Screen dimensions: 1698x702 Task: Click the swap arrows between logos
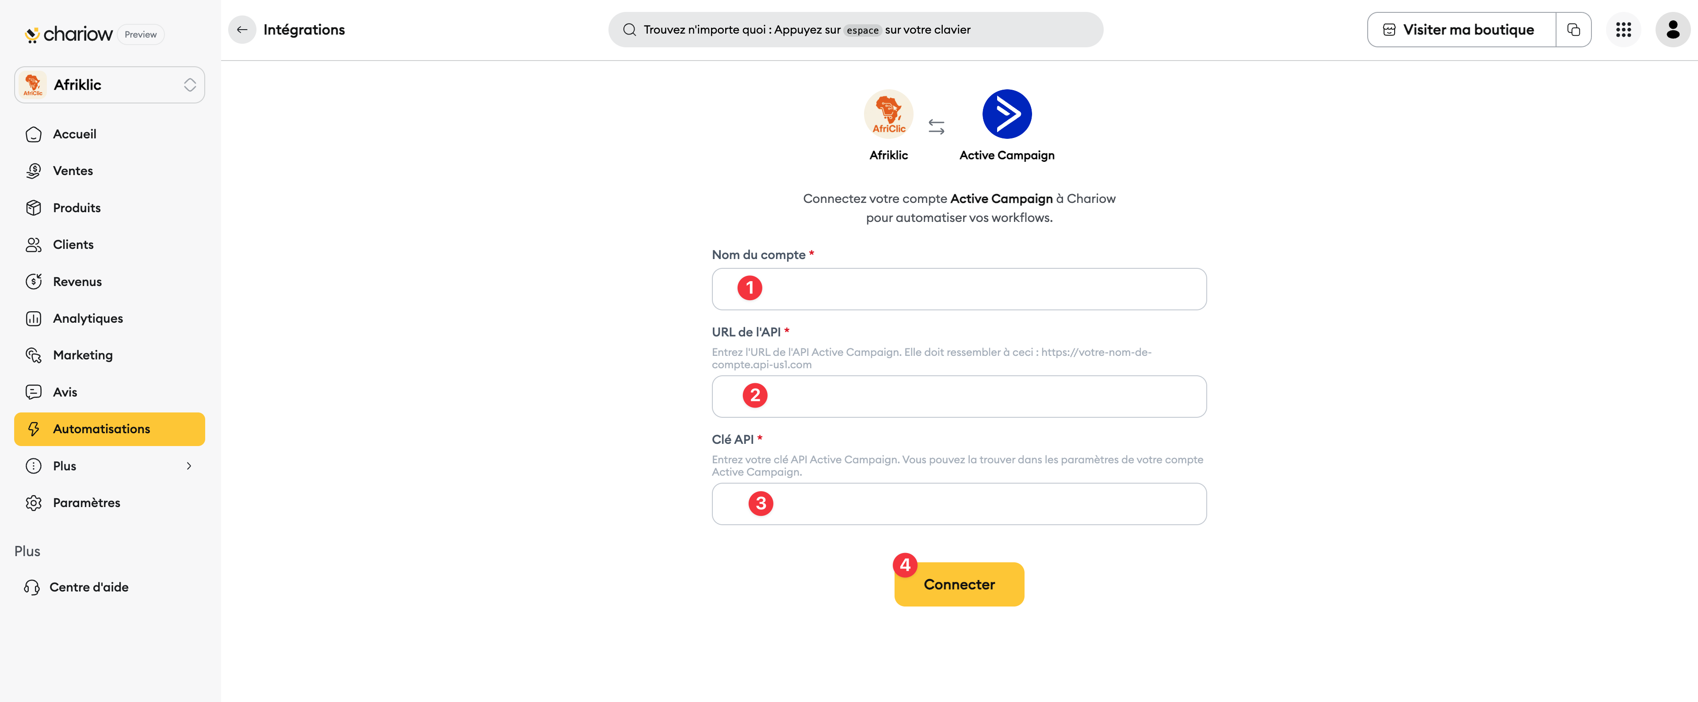coord(936,126)
